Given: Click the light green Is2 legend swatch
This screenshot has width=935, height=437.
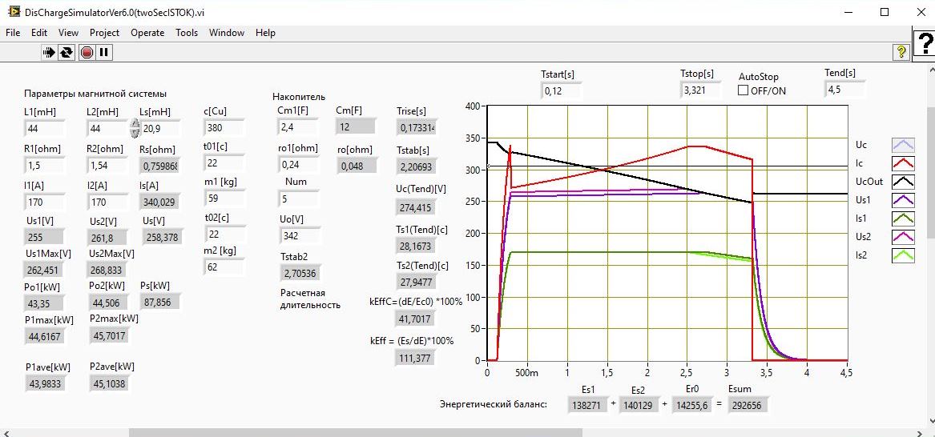Looking at the screenshot, I should 903,255.
